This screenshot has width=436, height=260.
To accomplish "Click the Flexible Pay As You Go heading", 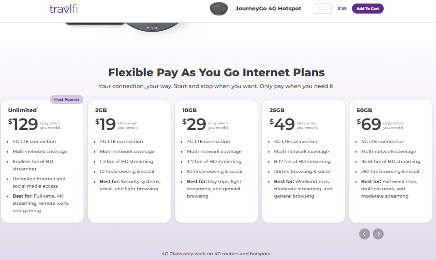I will (216, 73).
